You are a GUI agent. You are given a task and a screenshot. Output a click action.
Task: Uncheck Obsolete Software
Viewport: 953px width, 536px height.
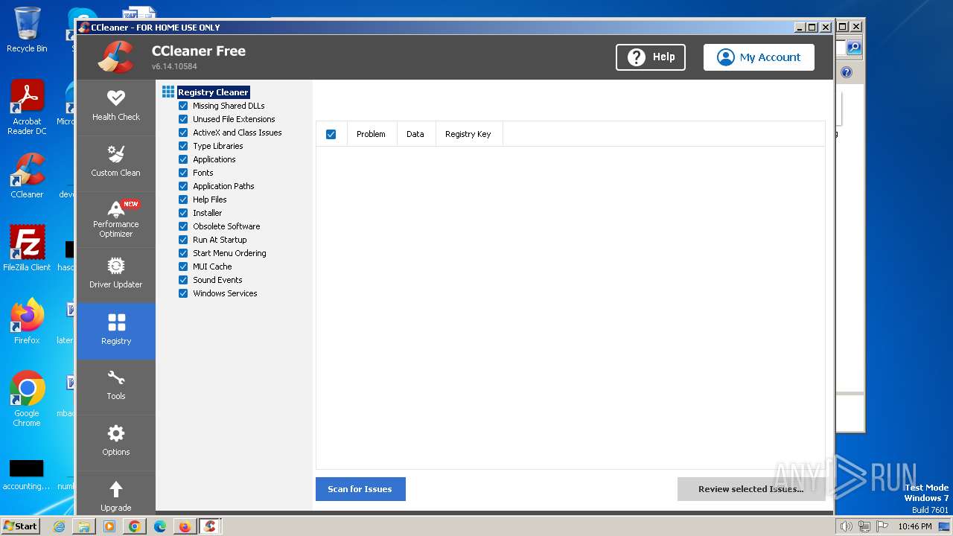tap(183, 226)
